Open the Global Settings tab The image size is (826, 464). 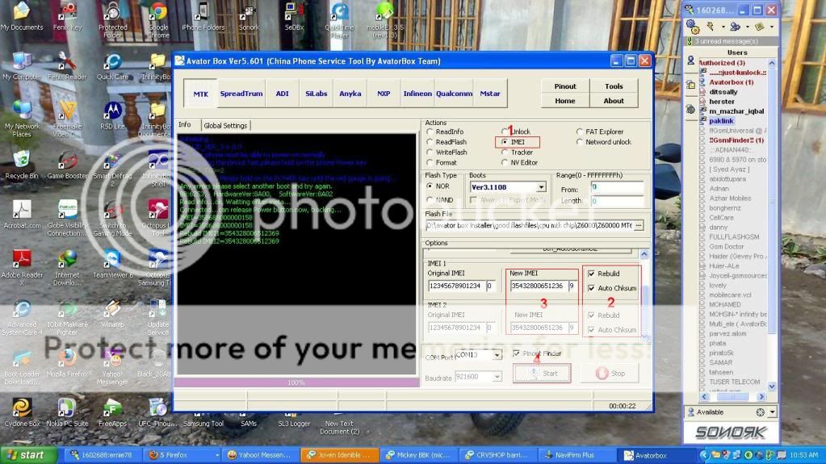225,125
